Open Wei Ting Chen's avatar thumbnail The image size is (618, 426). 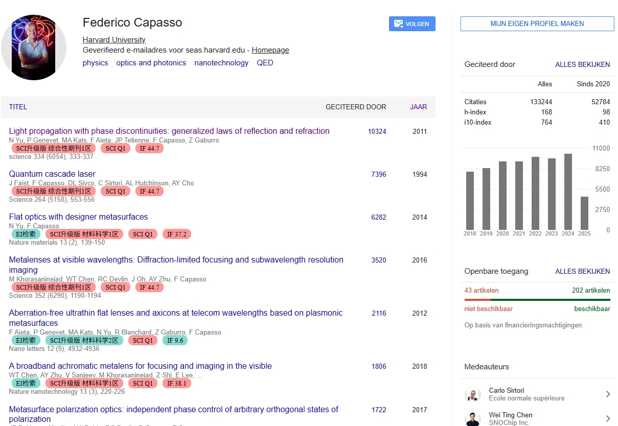(x=473, y=419)
